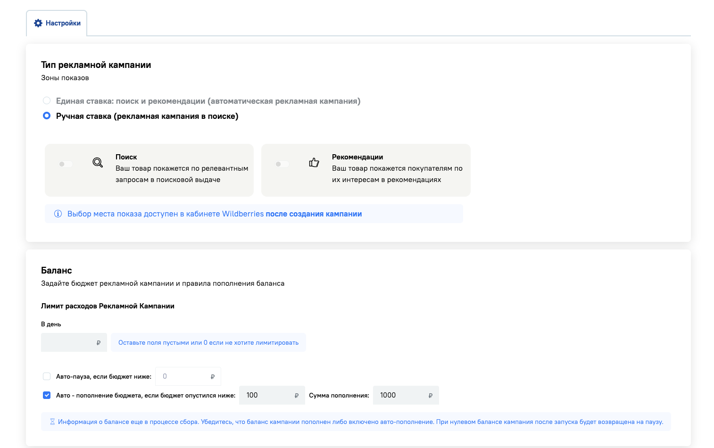Screen dimensions: 714x448
Task: Click the gear icon in Настройки tab
Action: 38,23
